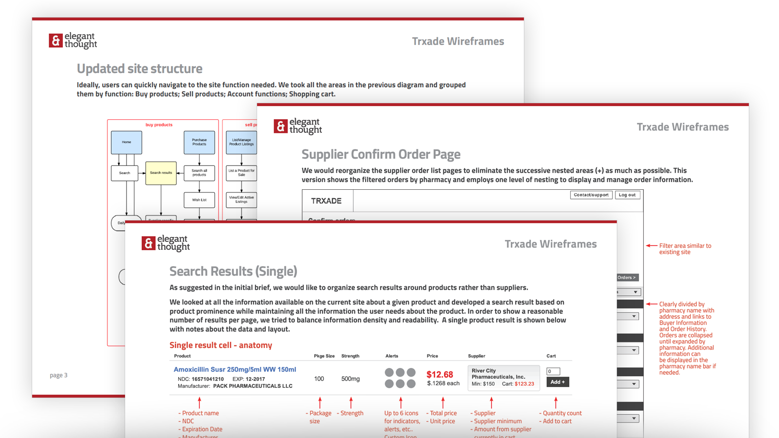Click the Strength column header

351,356
